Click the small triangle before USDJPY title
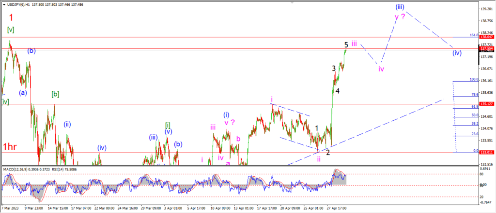This screenshot has height=213, width=496. [x=4, y=5]
